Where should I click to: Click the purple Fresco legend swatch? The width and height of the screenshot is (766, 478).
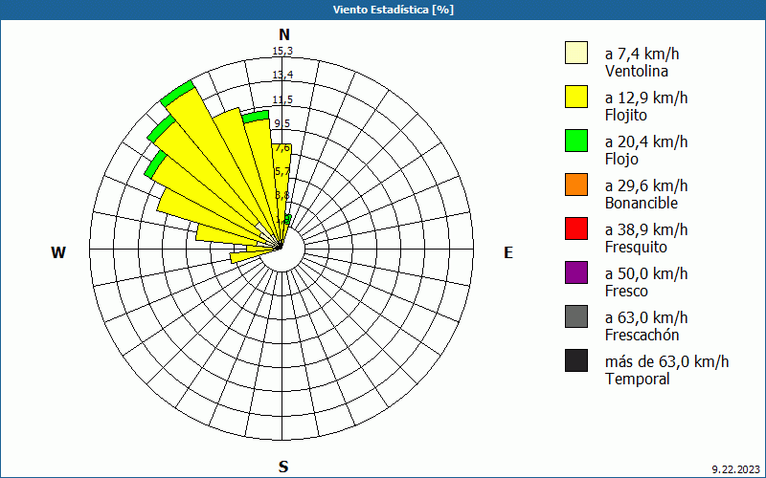[576, 272]
